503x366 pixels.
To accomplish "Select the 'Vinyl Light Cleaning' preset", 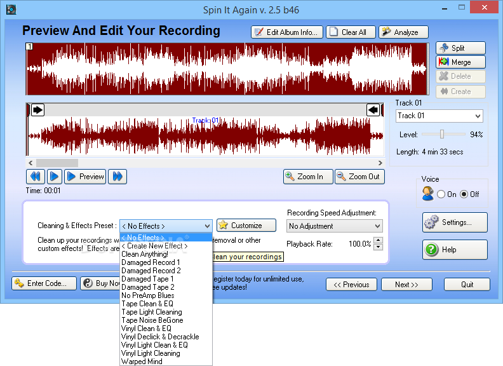I will coord(166,353).
